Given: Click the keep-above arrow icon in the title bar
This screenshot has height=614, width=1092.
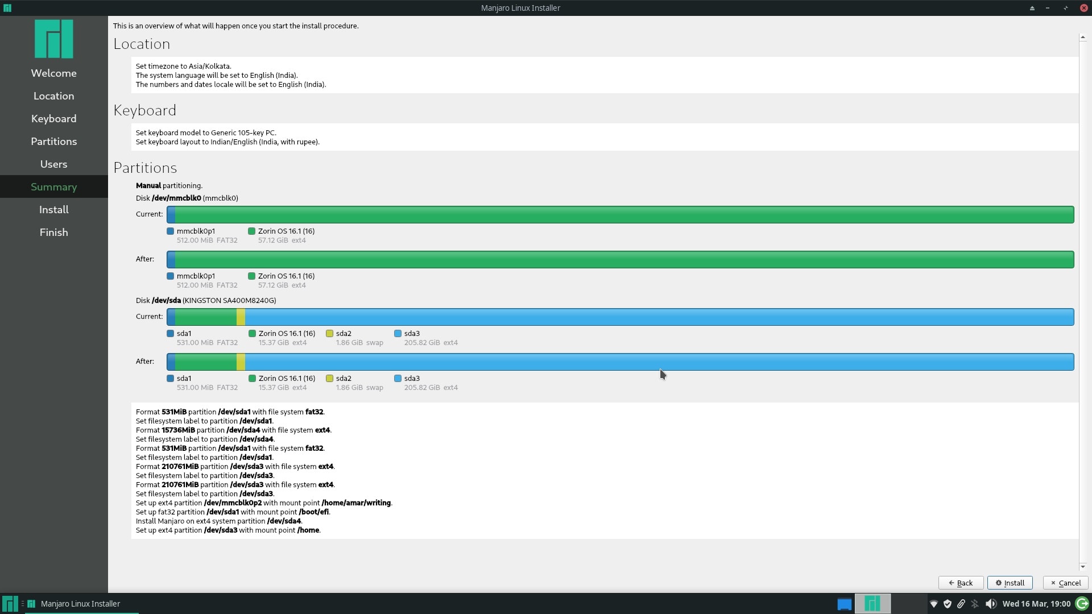Looking at the screenshot, I should click(1032, 8).
